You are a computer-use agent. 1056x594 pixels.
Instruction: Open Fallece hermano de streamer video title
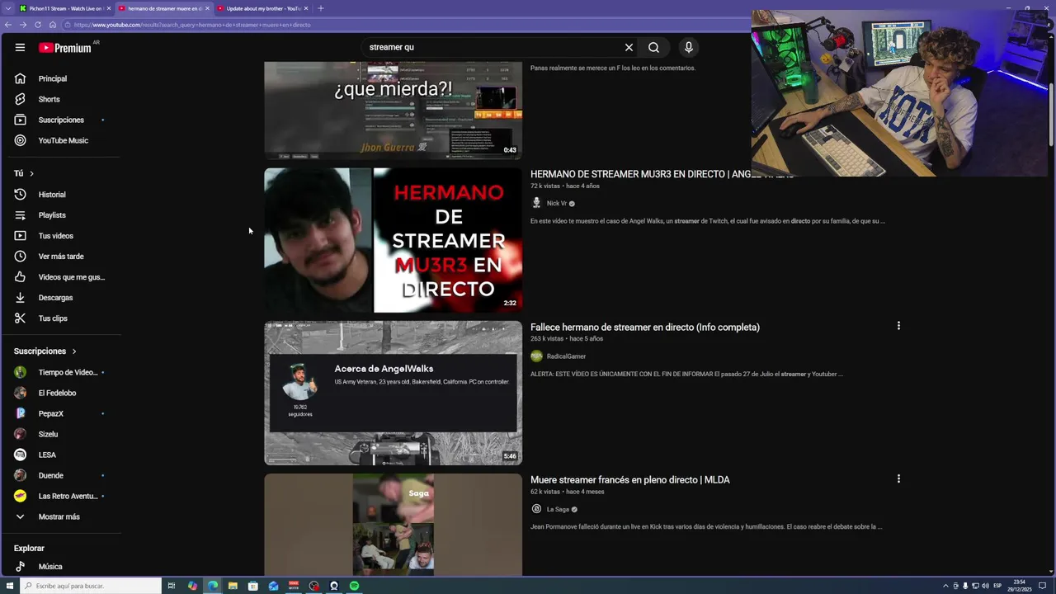645,328
